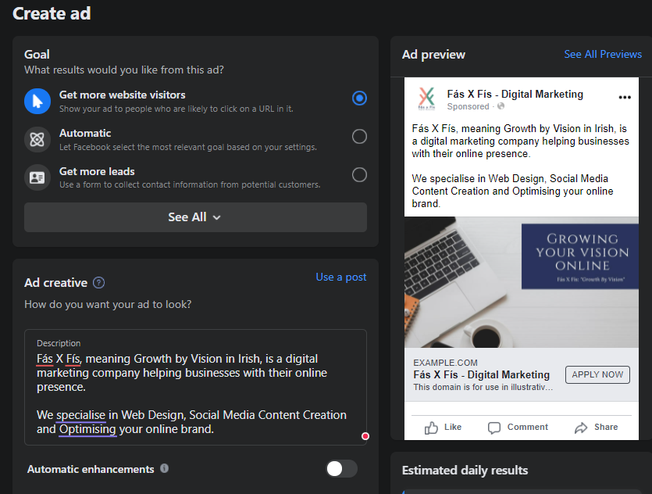The height and width of the screenshot is (494, 652).
Task: Click the info icon next to Automatic enhancements
Action: click(x=165, y=469)
